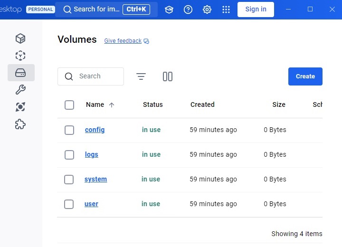Image resolution: width=342 pixels, height=247 pixels.
Task: Click the 'Showing 4 items' text
Action: (296, 234)
